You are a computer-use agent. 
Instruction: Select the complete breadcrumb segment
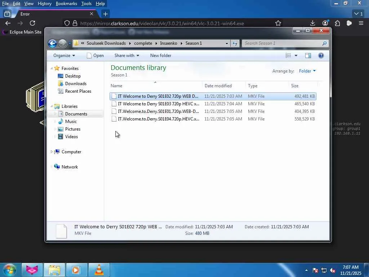[x=143, y=43]
